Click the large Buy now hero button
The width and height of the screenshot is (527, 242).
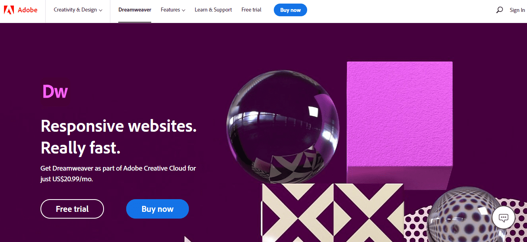[x=158, y=209]
